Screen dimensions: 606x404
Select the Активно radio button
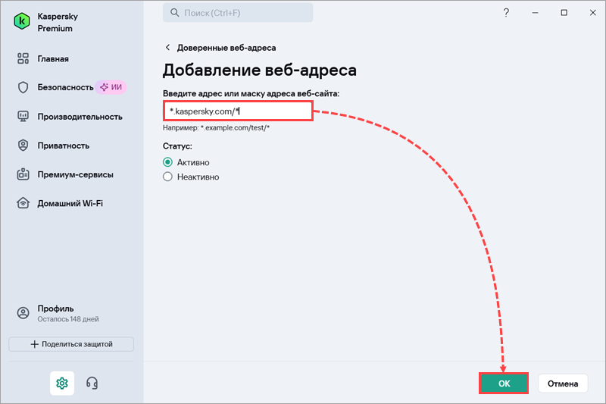tap(167, 162)
